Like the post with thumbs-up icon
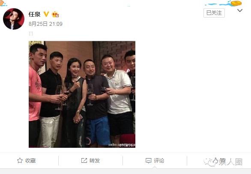 click(215, 160)
